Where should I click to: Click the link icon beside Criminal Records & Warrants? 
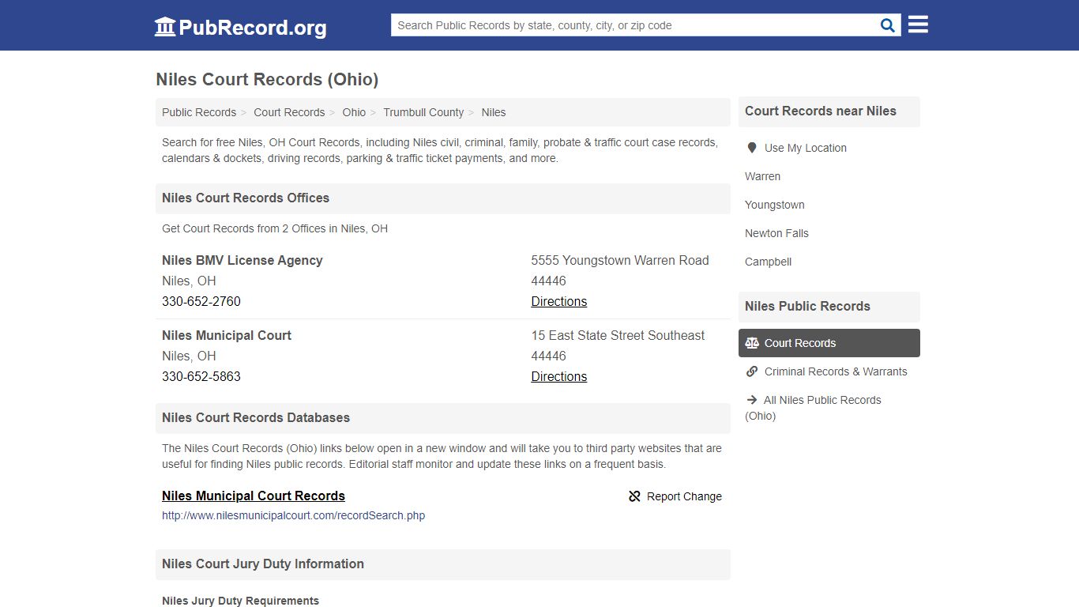(x=752, y=371)
